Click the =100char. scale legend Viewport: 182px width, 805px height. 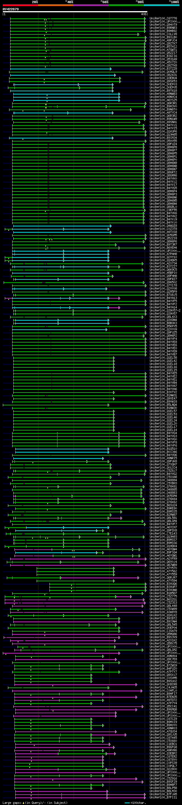coord(135,802)
